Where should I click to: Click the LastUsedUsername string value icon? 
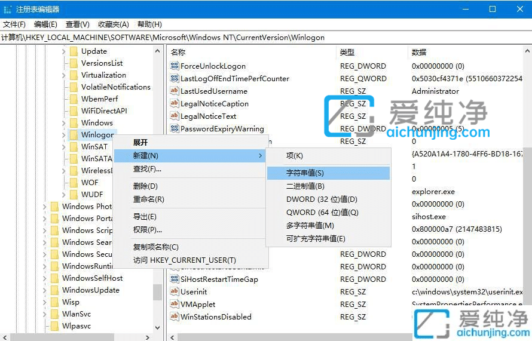(175, 91)
